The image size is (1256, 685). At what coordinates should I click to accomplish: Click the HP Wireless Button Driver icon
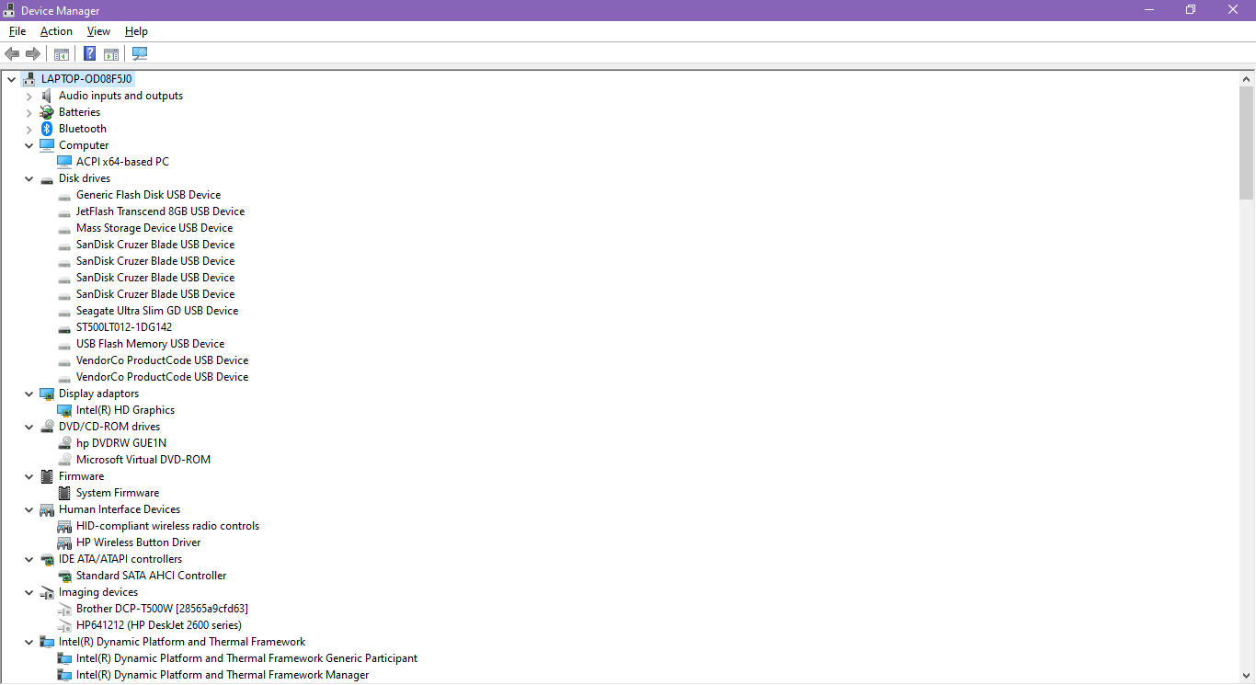tap(64, 542)
